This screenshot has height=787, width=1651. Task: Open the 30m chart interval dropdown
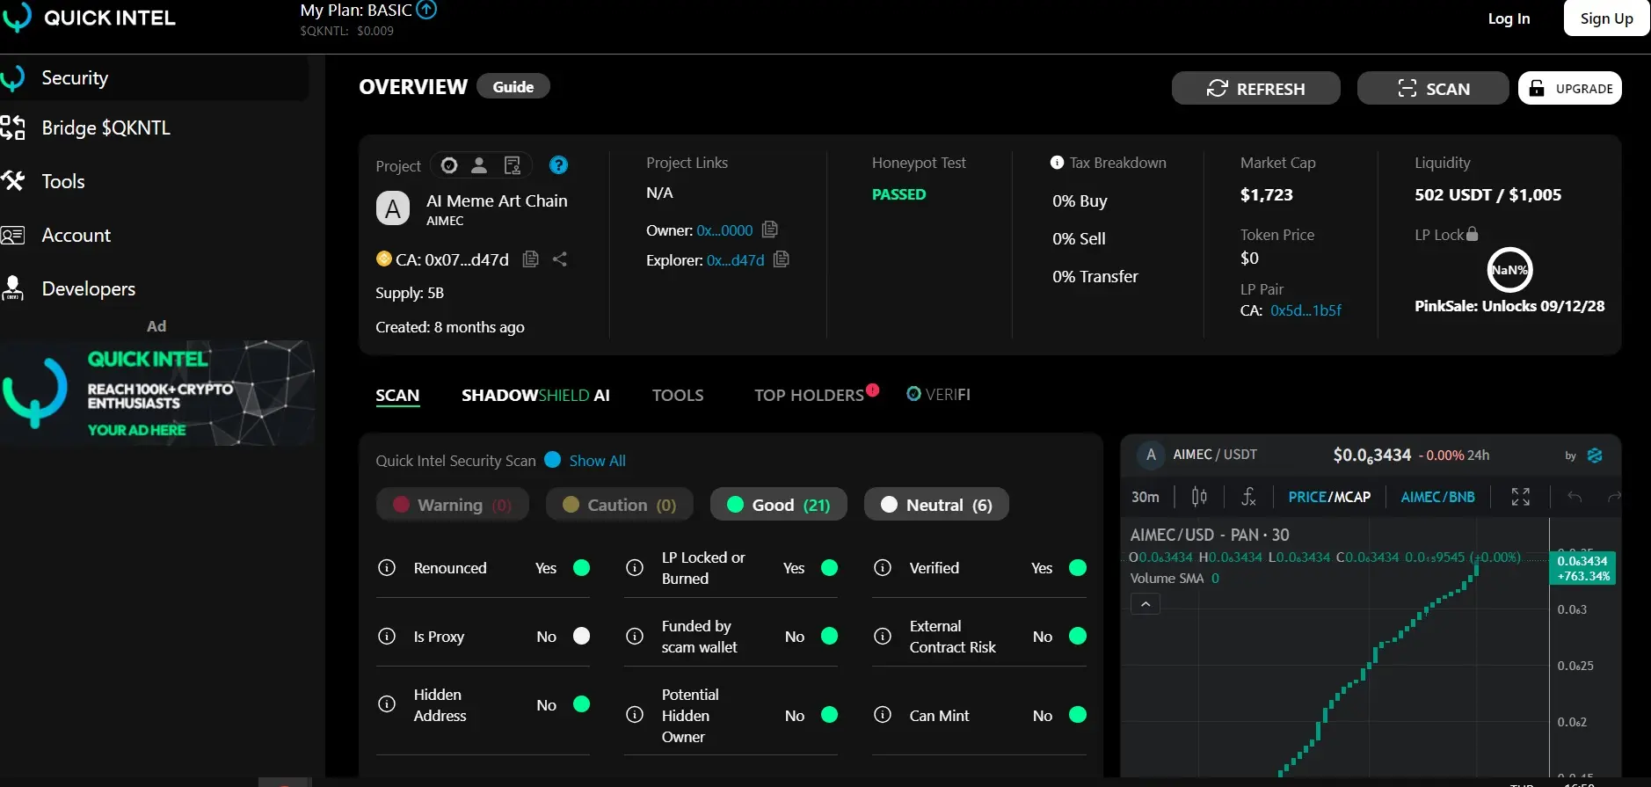click(1146, 497)
